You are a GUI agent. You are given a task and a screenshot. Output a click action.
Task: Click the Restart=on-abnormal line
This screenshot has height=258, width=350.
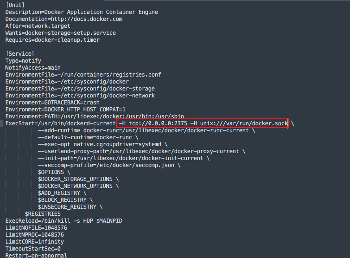36,255
